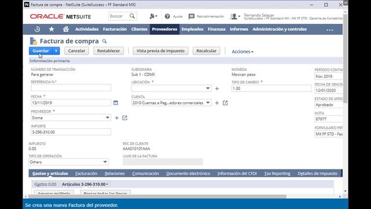The image size is (371, 209).
Task: Click the Fecha de vencimiento field
Action: coord(329,91)
